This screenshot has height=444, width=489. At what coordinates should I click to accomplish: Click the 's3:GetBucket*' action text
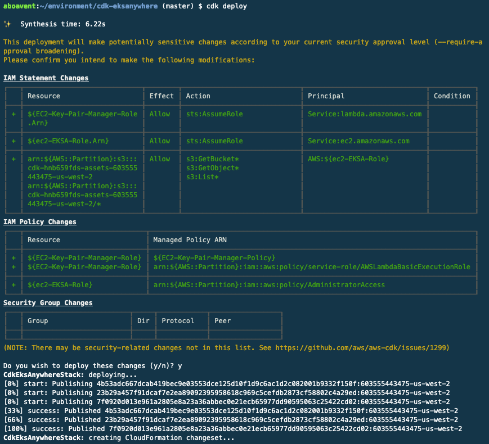[212, 159]
